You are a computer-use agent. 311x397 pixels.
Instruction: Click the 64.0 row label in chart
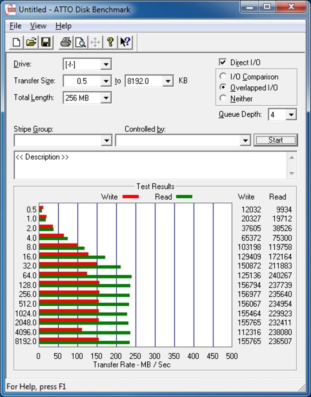click(30, 275)
